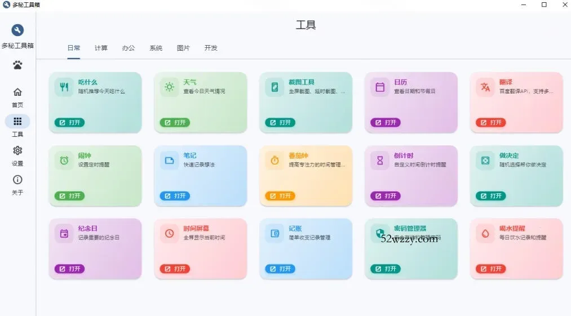
Task: Switch to the 日常 tab
Action: (x=74, y=48)
